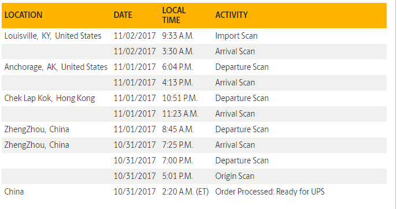Viewport: 397px width, 209px height.
Task: Select the Origin Scan activity
Action: pos(235,176)
